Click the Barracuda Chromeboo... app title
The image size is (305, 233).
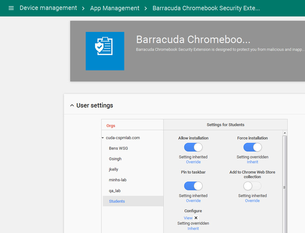193,39
